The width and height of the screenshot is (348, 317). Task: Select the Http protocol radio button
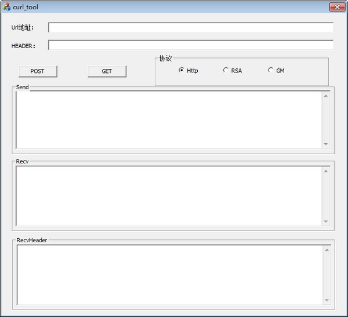[x=182, y=70]
